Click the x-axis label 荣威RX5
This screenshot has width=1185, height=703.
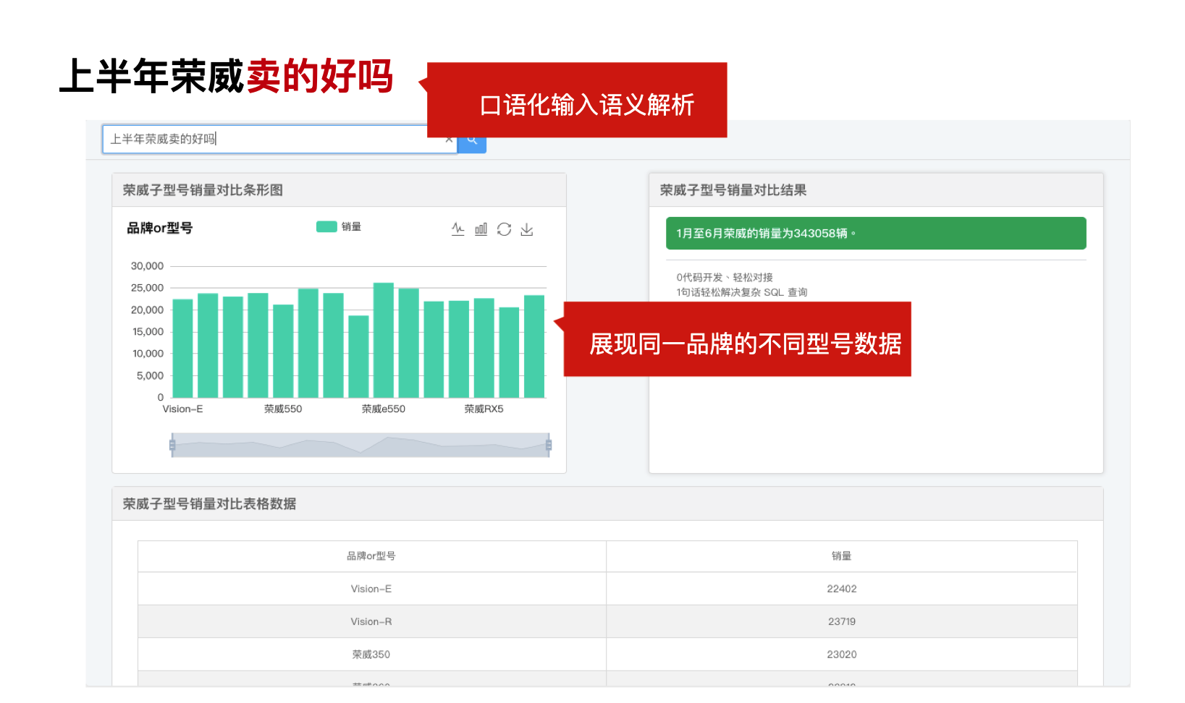(x=484, y=409)
